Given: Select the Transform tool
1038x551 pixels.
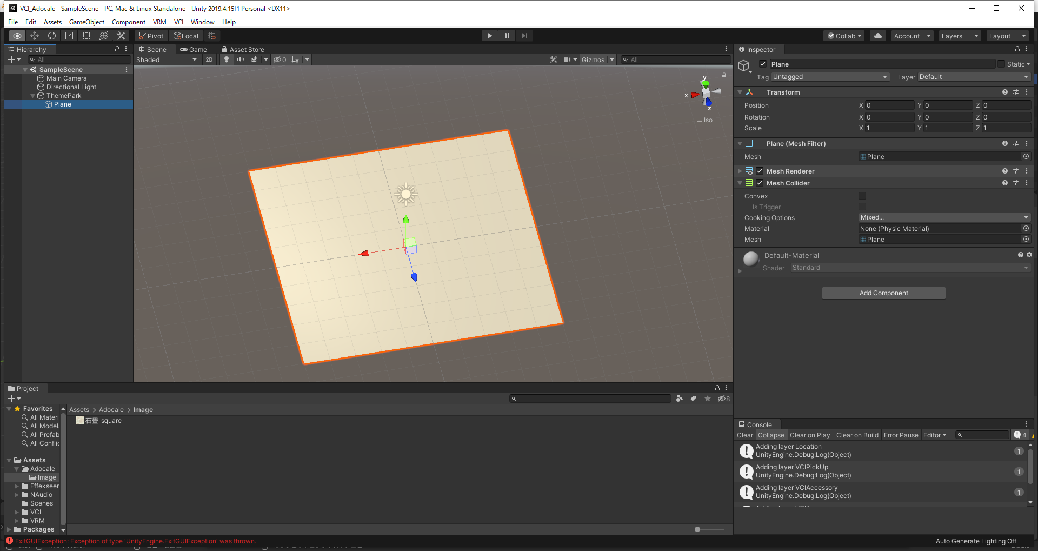Looking at the screenshot, I should (x=104, y=36).
